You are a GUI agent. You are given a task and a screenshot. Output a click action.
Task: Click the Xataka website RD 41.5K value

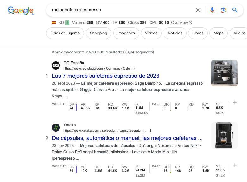coord(113,171)
